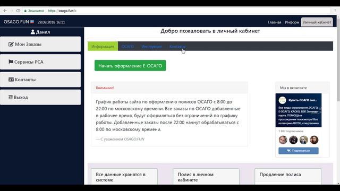Click the Russian flag icon
Screen dimensions: 340x191
[32, 22]
